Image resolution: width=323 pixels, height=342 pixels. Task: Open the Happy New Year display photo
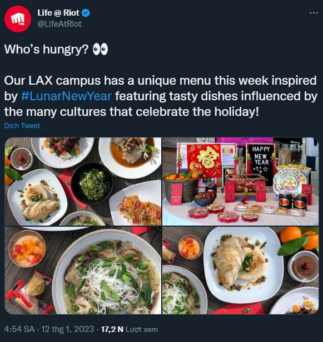pos(241,182)
